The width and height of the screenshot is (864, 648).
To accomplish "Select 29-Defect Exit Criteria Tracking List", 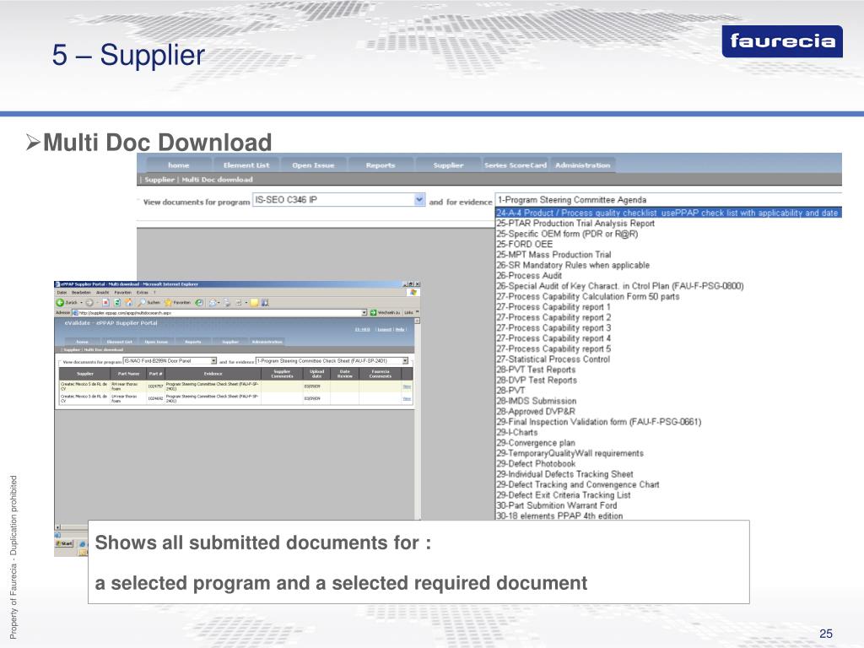I will [564, 495].
